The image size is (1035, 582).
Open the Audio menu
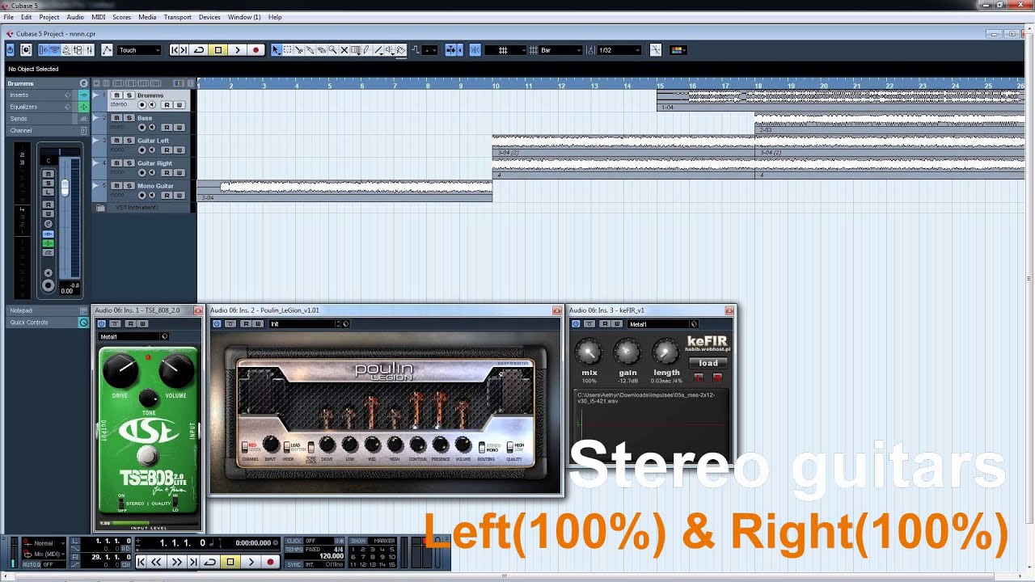click(75, 17)
